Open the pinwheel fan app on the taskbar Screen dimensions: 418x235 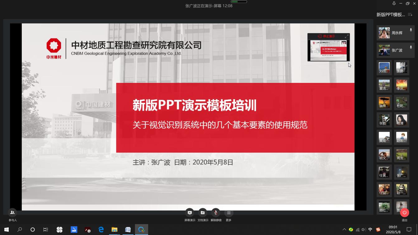tap(59, 230)
